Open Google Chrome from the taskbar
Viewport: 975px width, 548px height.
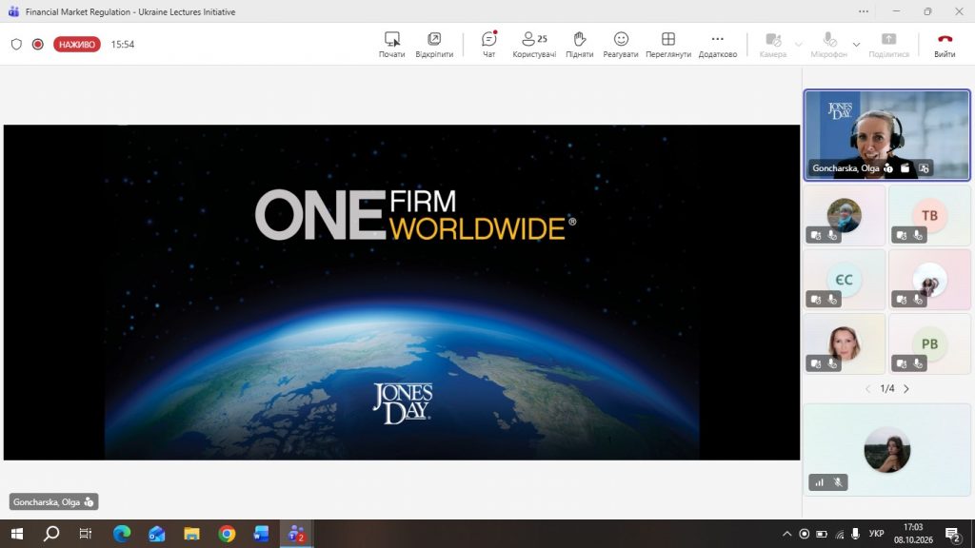tap(227, 534)
